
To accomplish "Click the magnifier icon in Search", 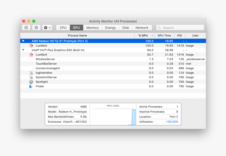I will (159, 28).
